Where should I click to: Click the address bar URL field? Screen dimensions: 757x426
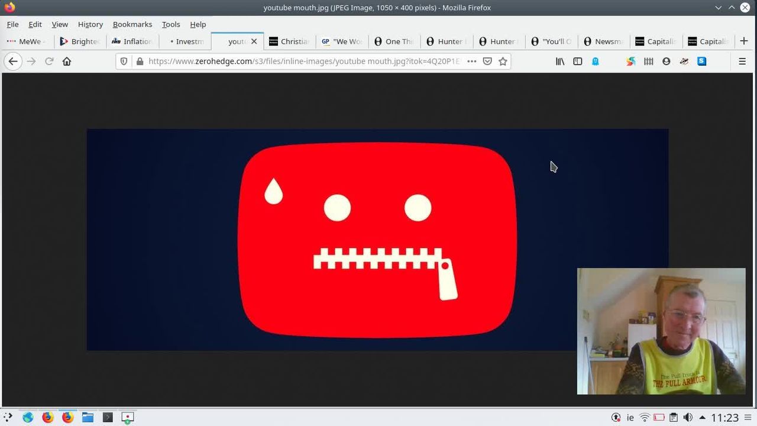click(302, 62)
